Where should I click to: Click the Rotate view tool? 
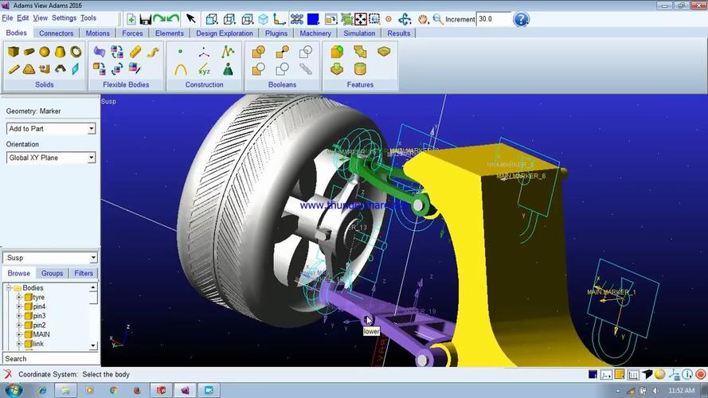pos(405,19)
